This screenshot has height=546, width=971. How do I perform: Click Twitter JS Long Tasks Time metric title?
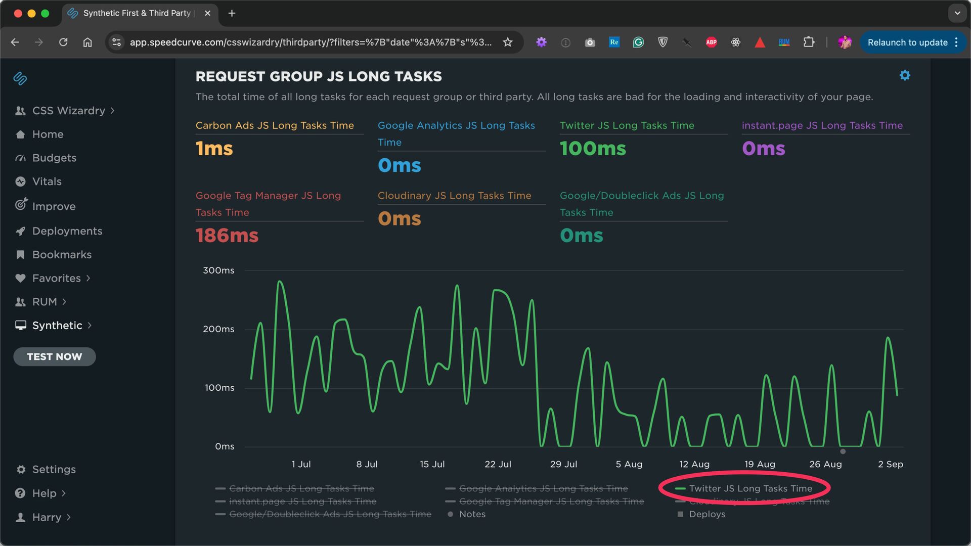pyautogui.click(x=627, y=125)
